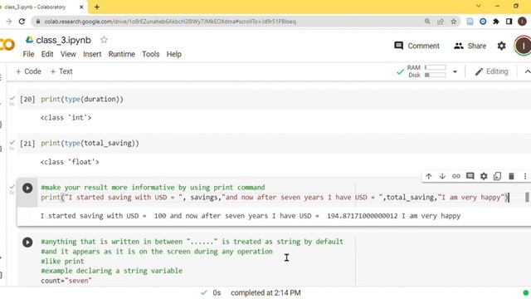Add a new Text cell
The width and height of the screenshot is (531, 299).
[x=61, y=71]
